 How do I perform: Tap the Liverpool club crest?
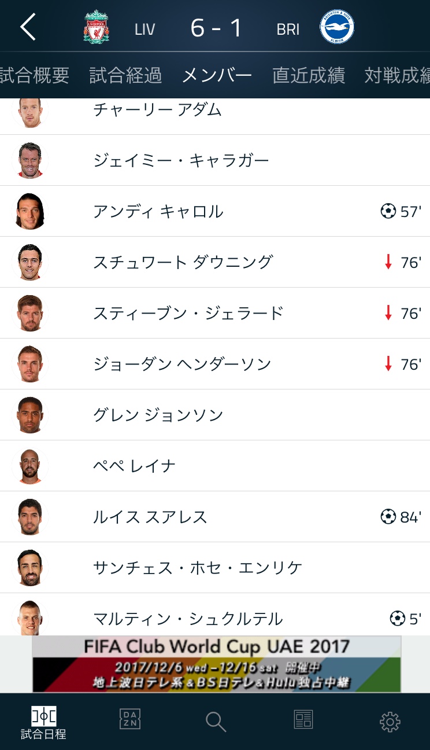point(97,27)
